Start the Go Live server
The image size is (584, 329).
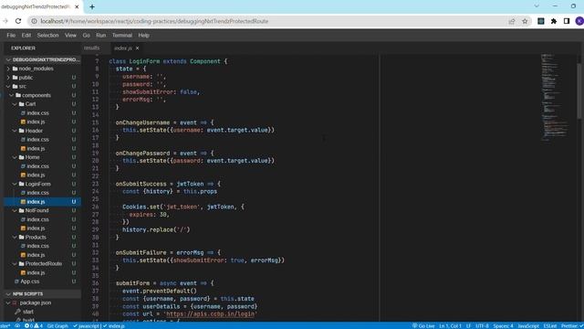click(423, 326)
